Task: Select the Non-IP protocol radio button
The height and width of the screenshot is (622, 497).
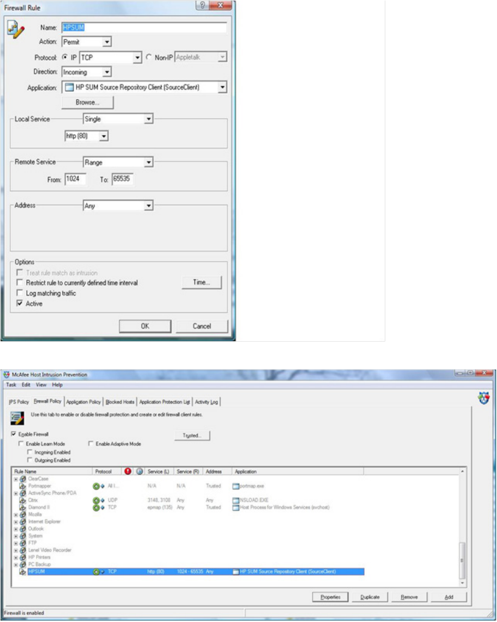Action: (x=148, y=57)
